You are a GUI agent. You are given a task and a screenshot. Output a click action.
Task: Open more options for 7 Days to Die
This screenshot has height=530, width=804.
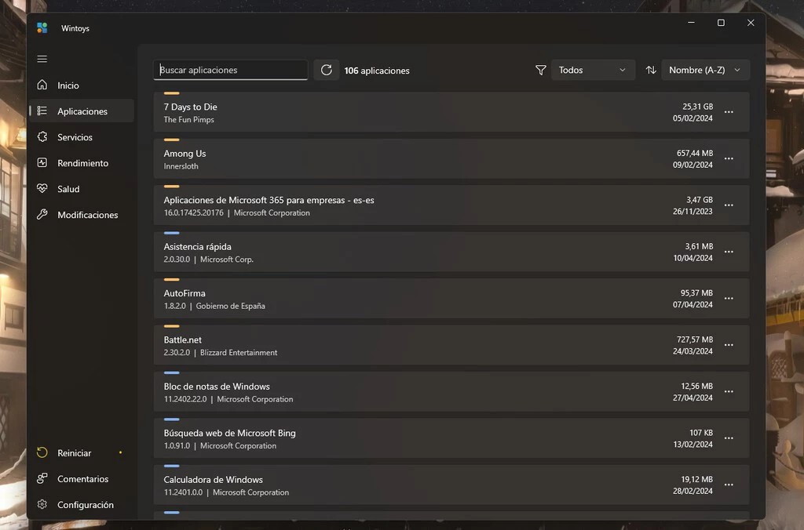pos(729,112)
